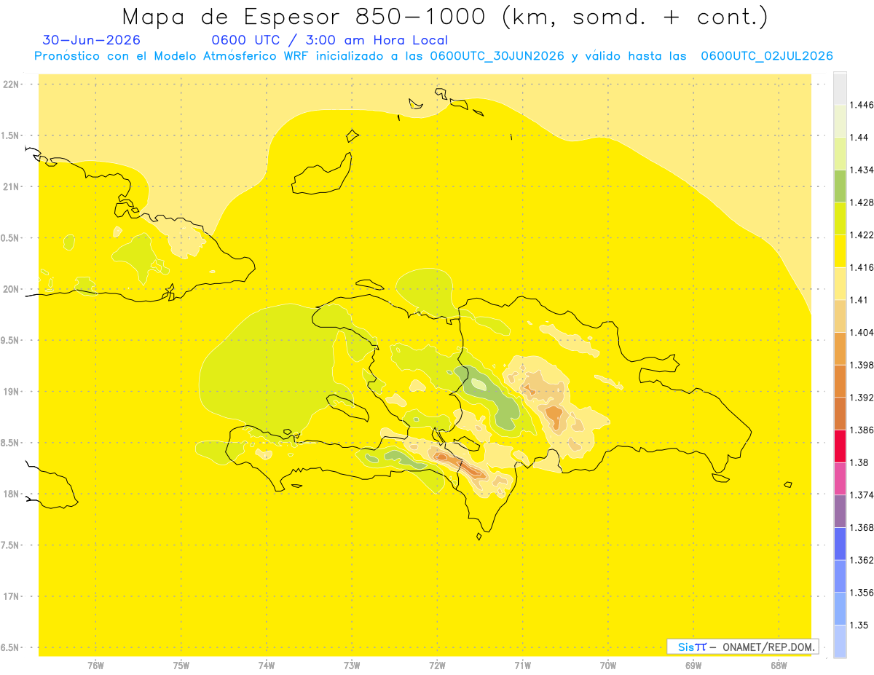Click the colorbar value 1.446

click(x=863, y=105)
